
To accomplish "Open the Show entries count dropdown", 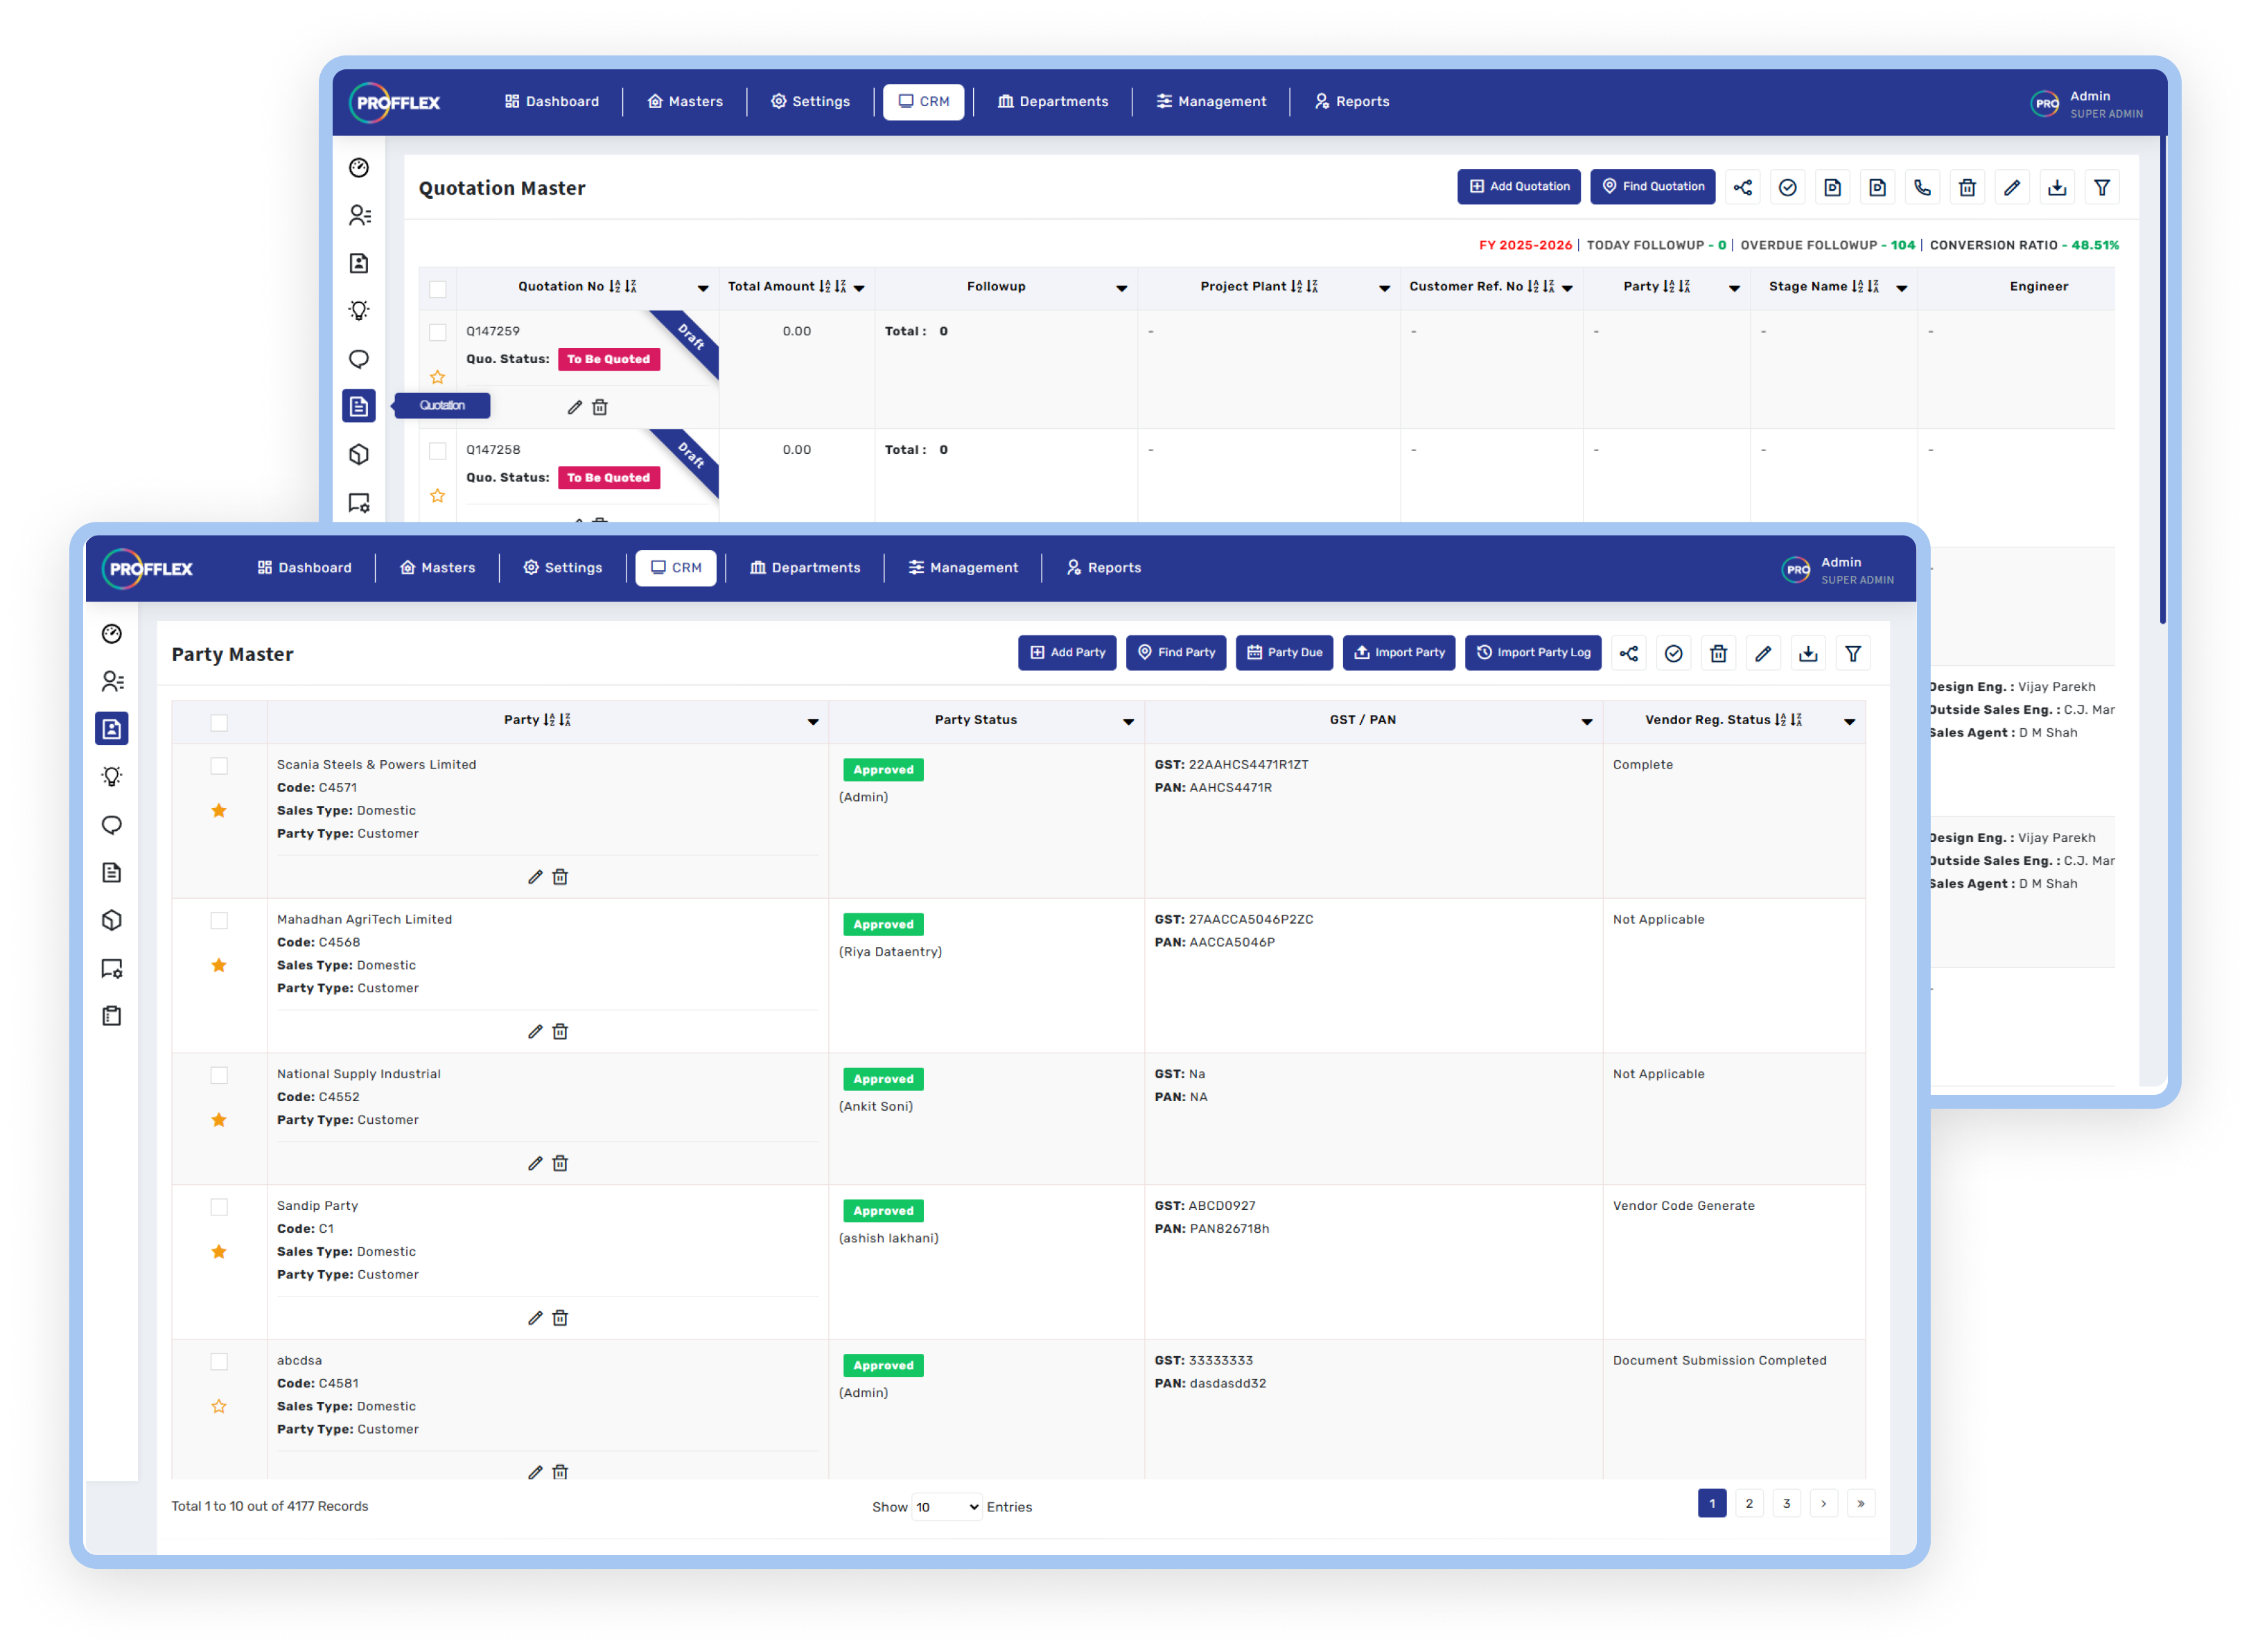I will [x=946, y=1506].
